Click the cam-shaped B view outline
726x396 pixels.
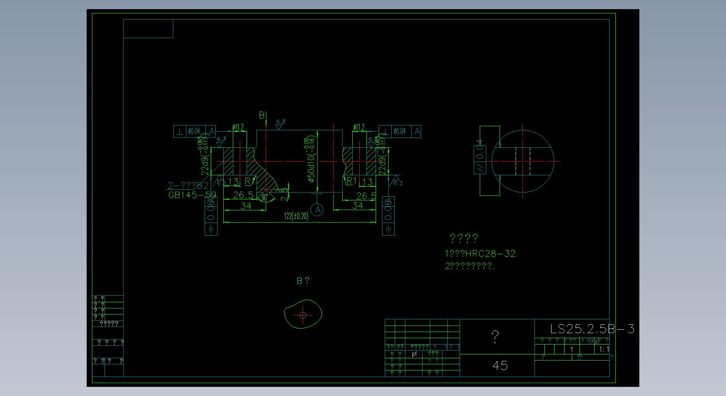click(303, 314)
